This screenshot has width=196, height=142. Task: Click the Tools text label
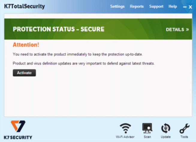184,137
